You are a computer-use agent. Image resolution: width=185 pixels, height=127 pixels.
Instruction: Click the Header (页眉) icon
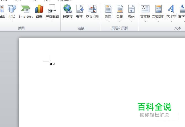click(x=108, y=9)
